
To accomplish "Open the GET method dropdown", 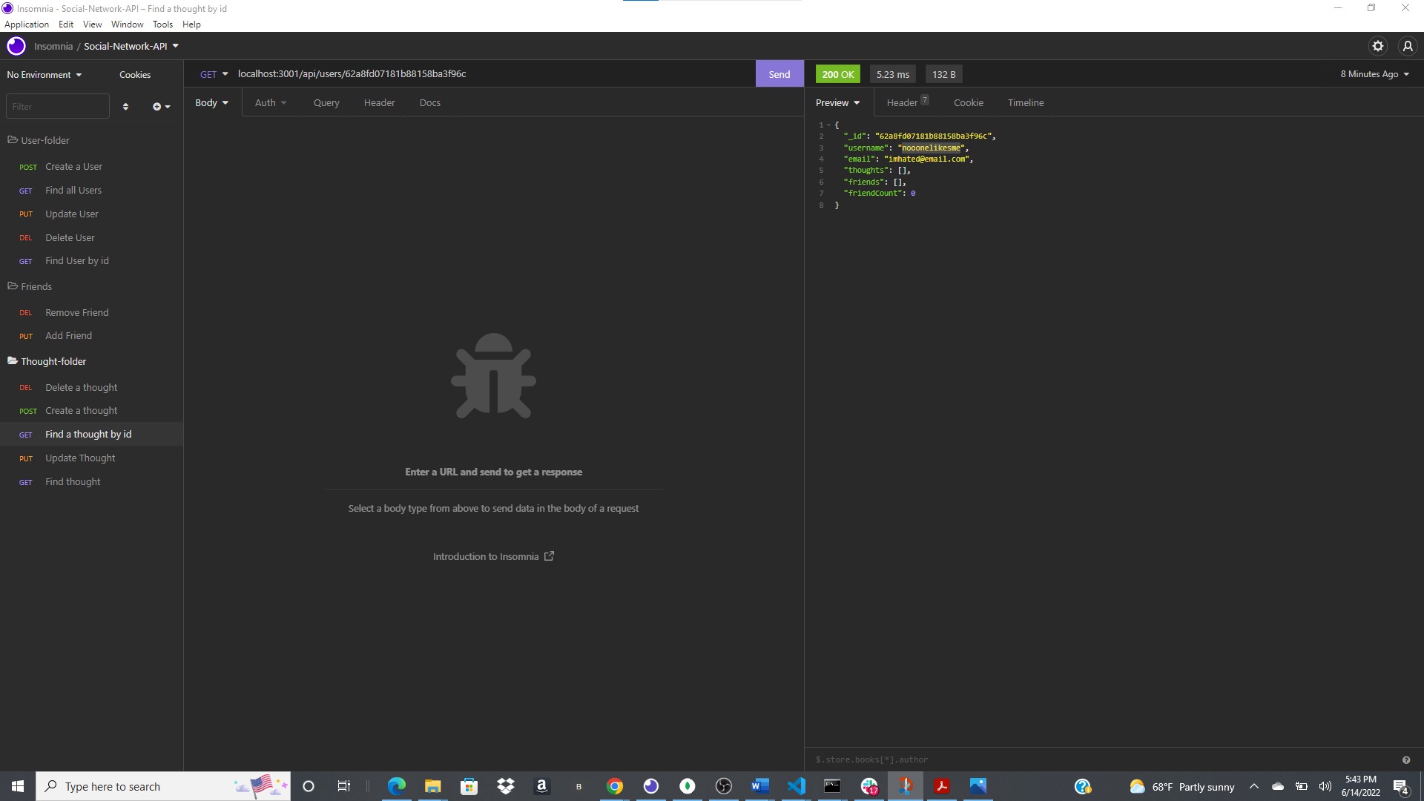I will pyautogui.click(x=213, y=73).
